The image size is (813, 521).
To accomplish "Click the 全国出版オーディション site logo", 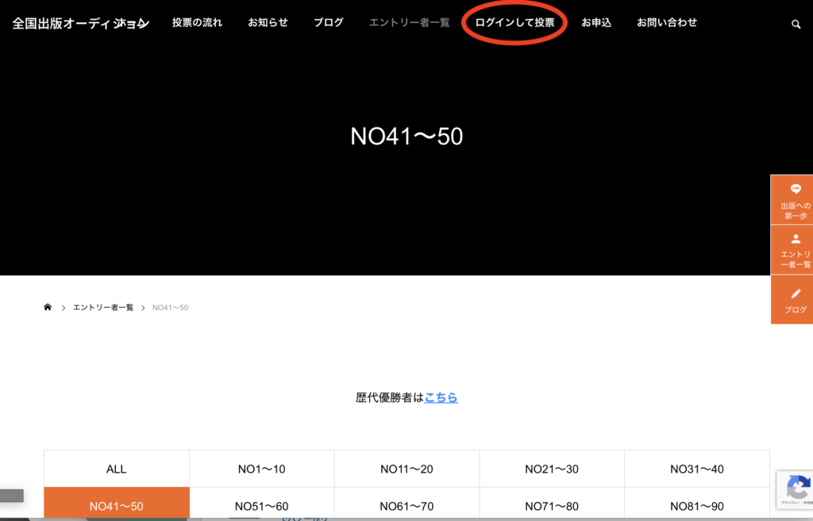I will point(80,24).
